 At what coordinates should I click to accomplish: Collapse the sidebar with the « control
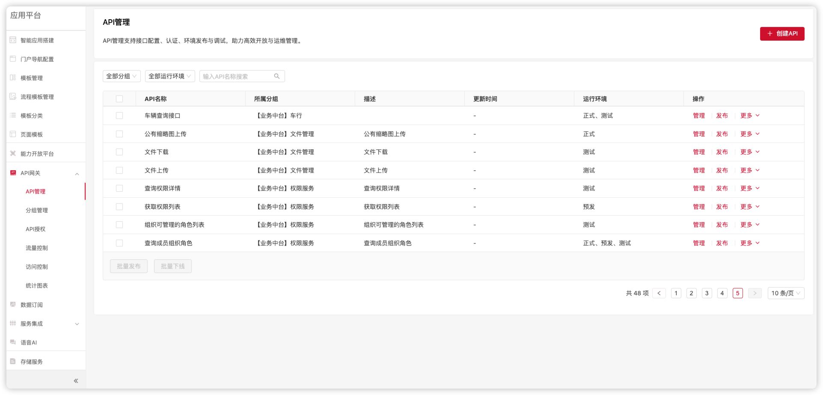point(75,380)
